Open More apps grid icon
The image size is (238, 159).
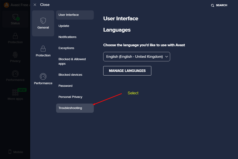click(15, 93)
